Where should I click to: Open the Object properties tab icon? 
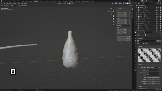pyautogui.click(x=135, y=52)
